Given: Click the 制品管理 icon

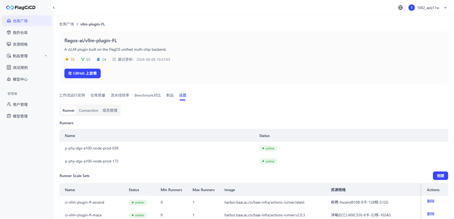Looking at the screenshot, I should [x=9, y=56].
